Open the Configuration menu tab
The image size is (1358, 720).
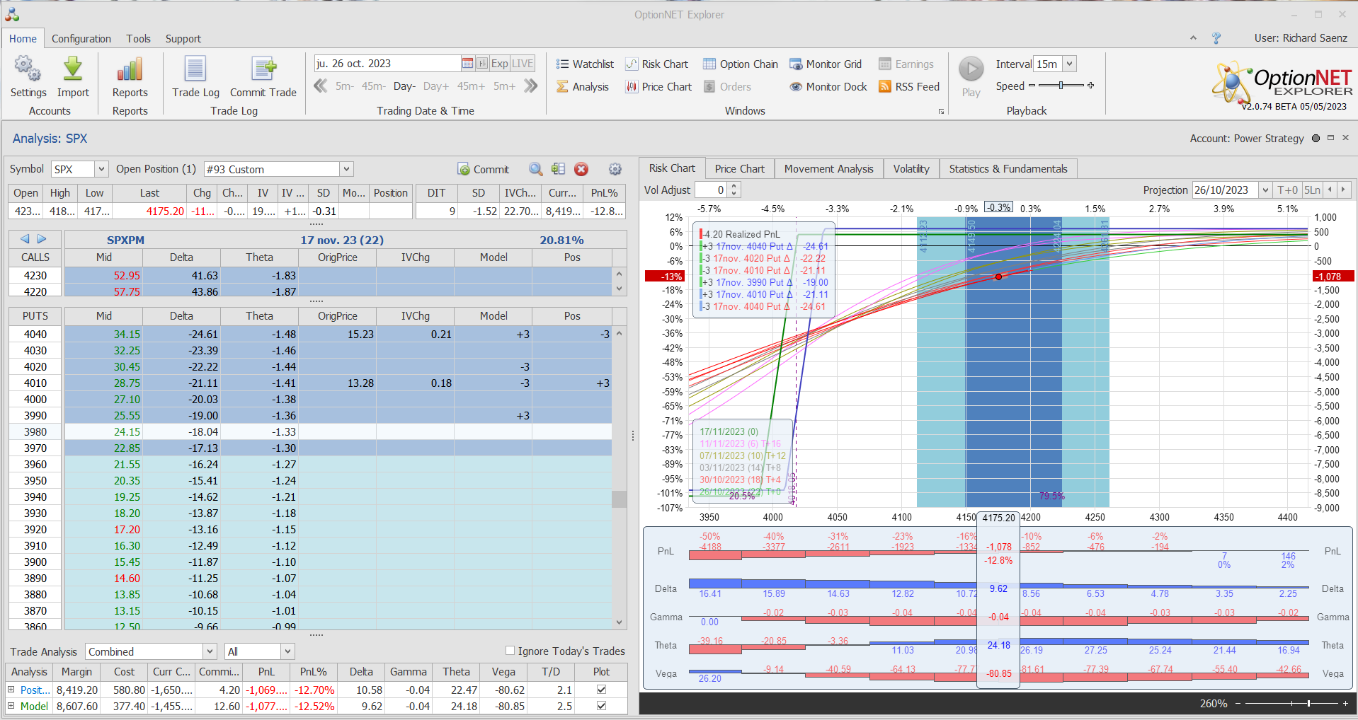click(81, 39)
